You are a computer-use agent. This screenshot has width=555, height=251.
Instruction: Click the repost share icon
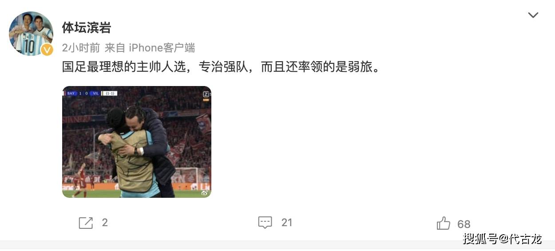86,223
